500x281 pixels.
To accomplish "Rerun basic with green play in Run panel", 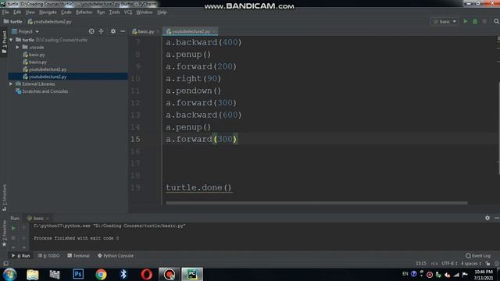I will pyautogui.click(x=13, y=228).
